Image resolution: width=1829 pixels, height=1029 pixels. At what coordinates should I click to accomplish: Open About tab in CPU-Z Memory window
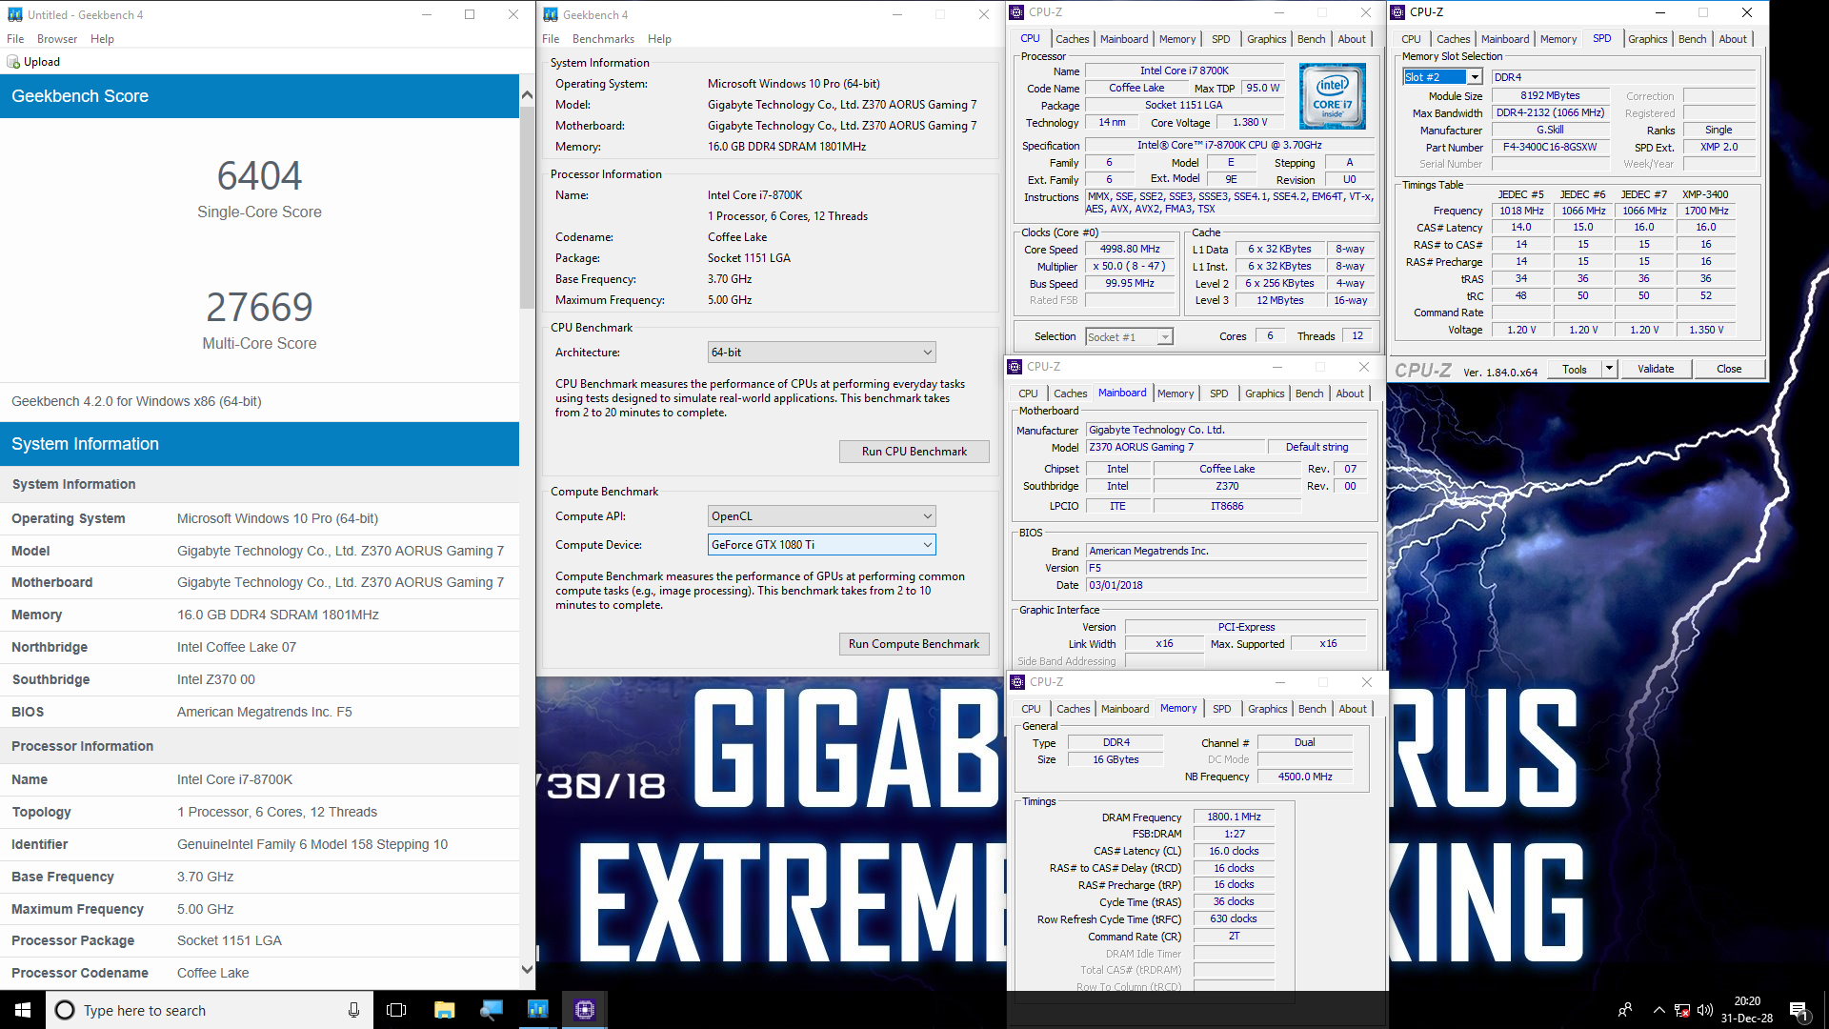pos(1352,709)
